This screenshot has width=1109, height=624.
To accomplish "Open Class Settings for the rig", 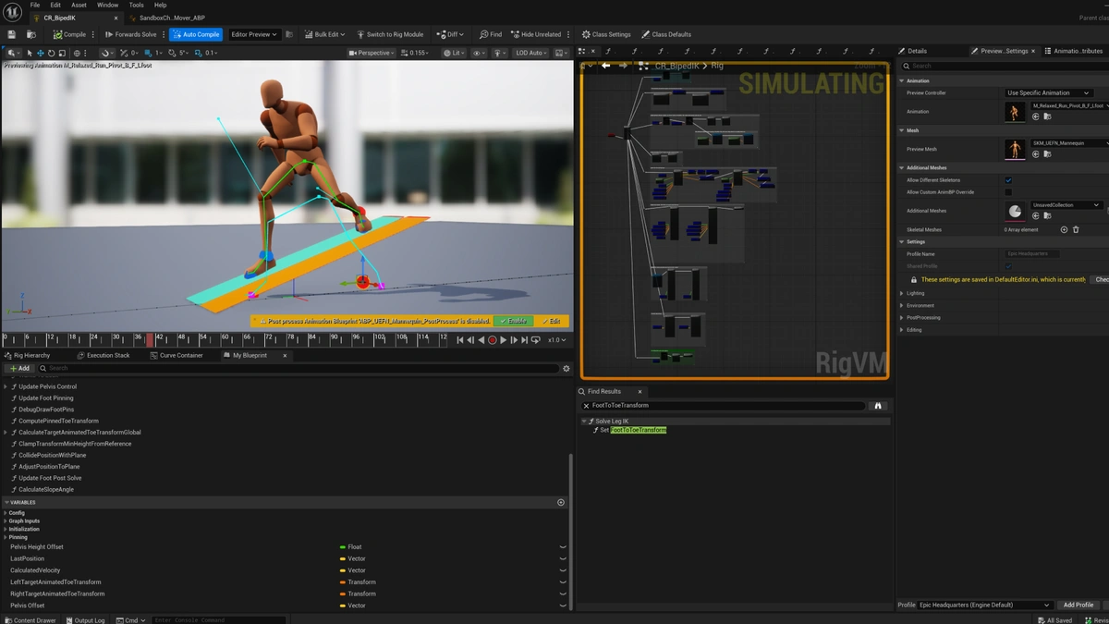I will pyautogui.click(x=606, y=34).
